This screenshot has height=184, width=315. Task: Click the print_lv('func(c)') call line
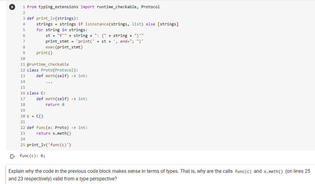[49, 145]
